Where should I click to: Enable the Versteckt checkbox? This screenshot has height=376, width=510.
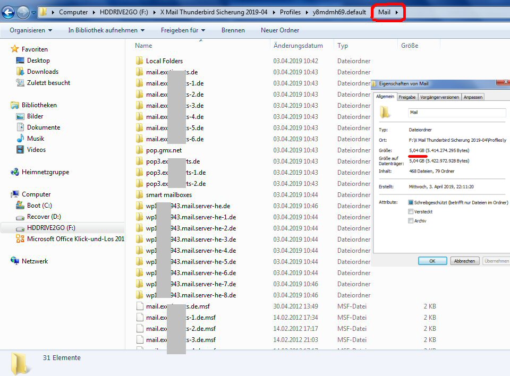[411, 211]
